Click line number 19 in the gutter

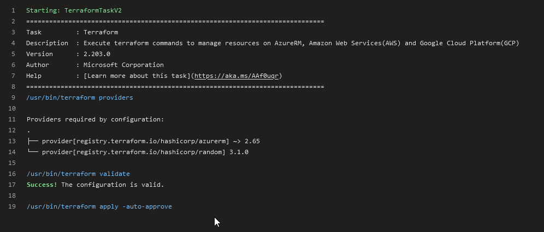(12, 206)
